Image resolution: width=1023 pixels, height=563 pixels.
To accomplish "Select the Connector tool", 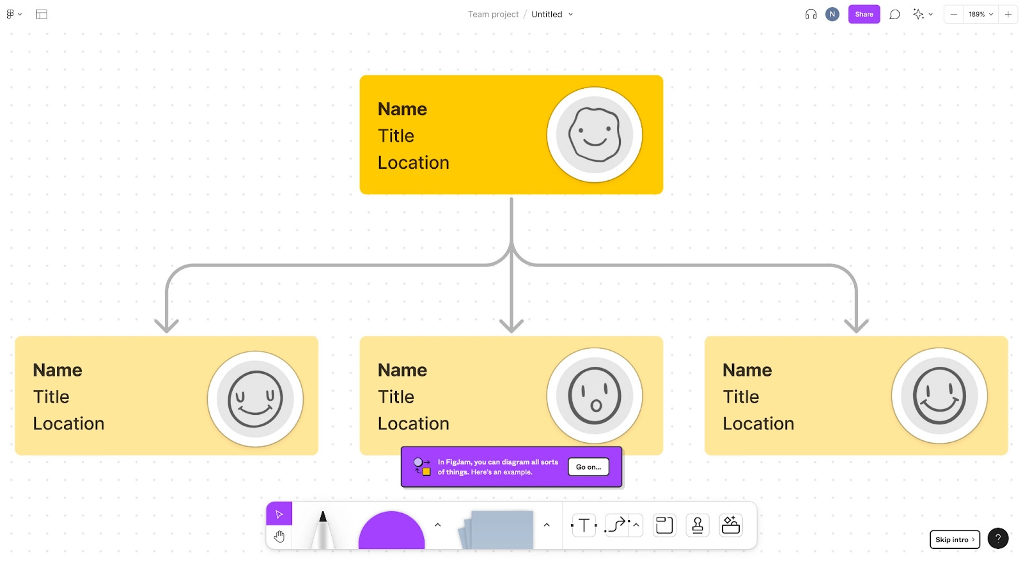I will click(617, 525).
